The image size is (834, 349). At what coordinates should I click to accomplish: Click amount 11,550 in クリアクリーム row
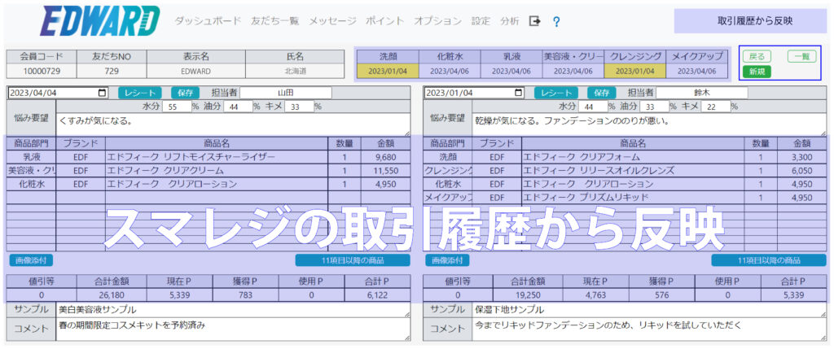385,171
